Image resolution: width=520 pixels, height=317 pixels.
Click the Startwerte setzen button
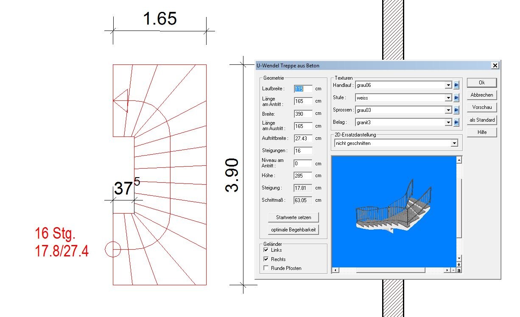[x=294, y=217]
